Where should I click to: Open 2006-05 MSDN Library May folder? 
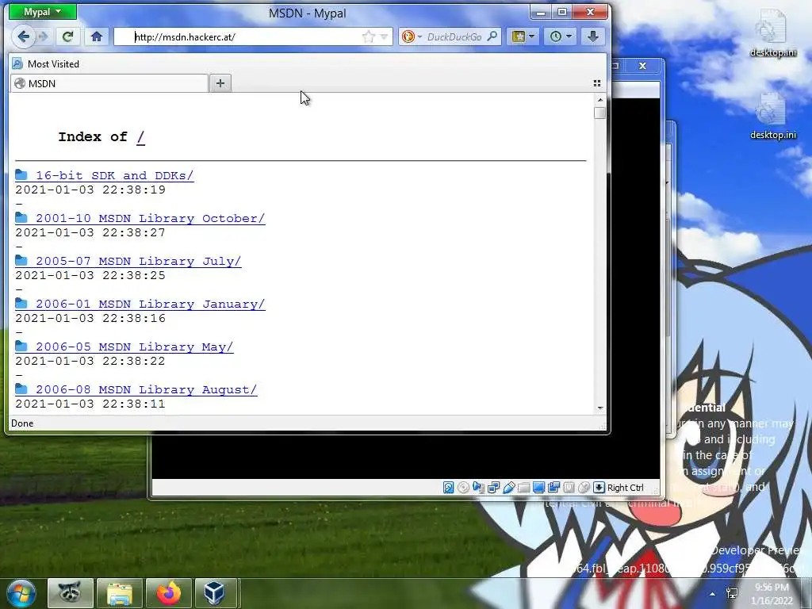[124, 347]
